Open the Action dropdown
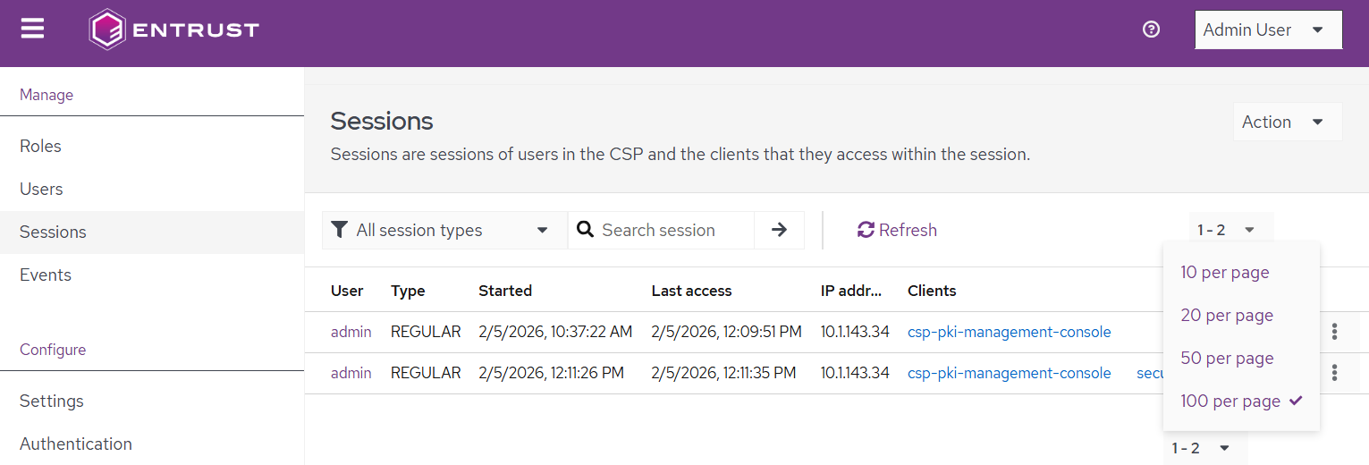This screenshot has width=1369, height=465. point(1286,122)
